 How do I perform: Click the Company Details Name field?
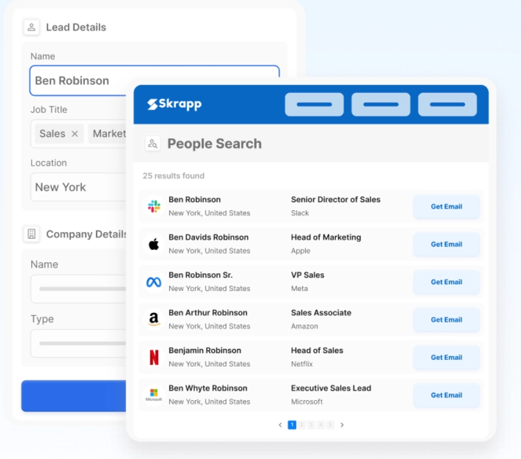[x=79, y=289]
